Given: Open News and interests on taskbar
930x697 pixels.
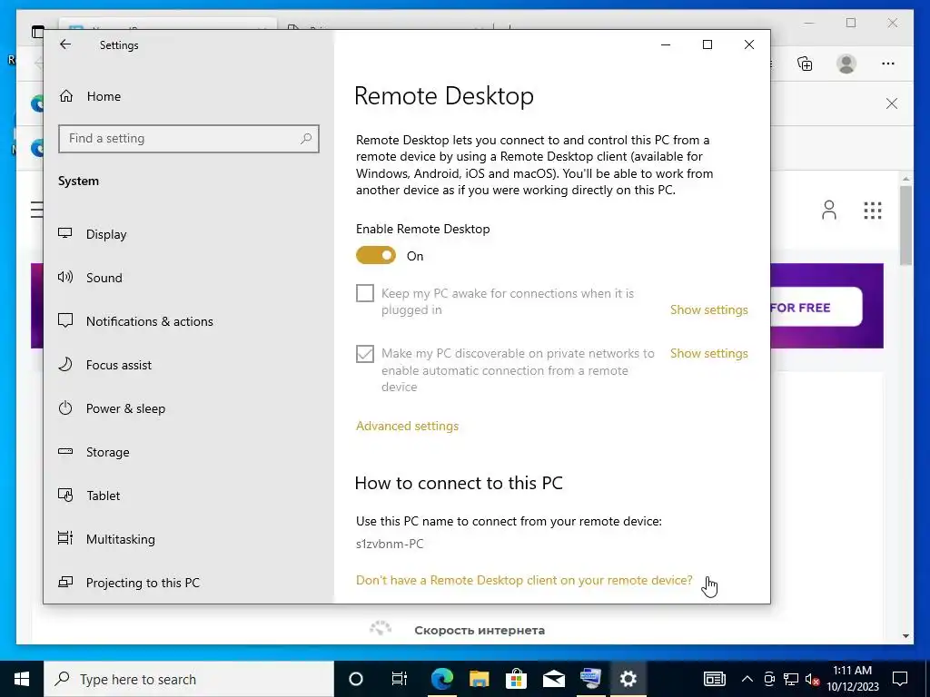Looking at the screenshot, I should point(714,679).
